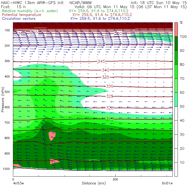The height and width of the screenshot is (188, 188).
Task: Click the '345' contour label
Action: coord(101,61)
